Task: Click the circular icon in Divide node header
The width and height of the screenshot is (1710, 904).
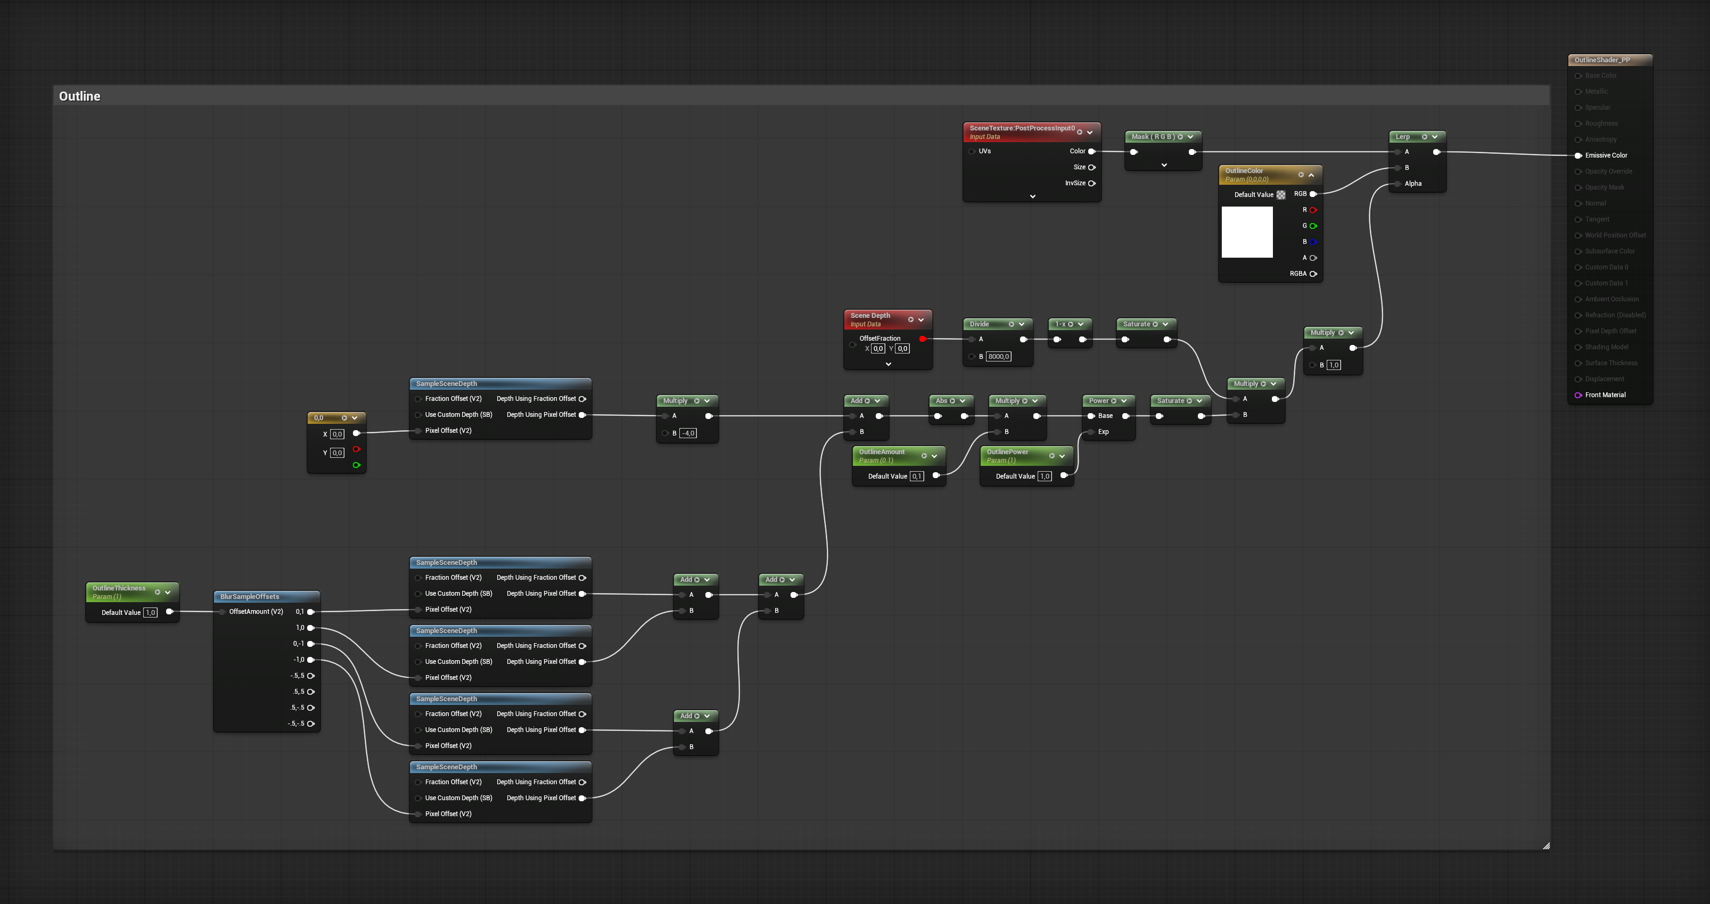Action: coord(1011,325)
